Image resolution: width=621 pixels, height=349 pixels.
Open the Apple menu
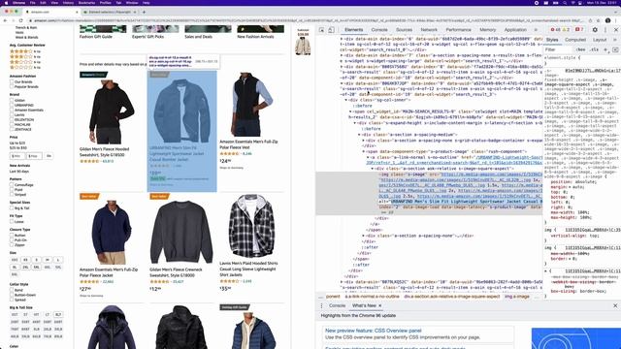click(x=7, y=3)
